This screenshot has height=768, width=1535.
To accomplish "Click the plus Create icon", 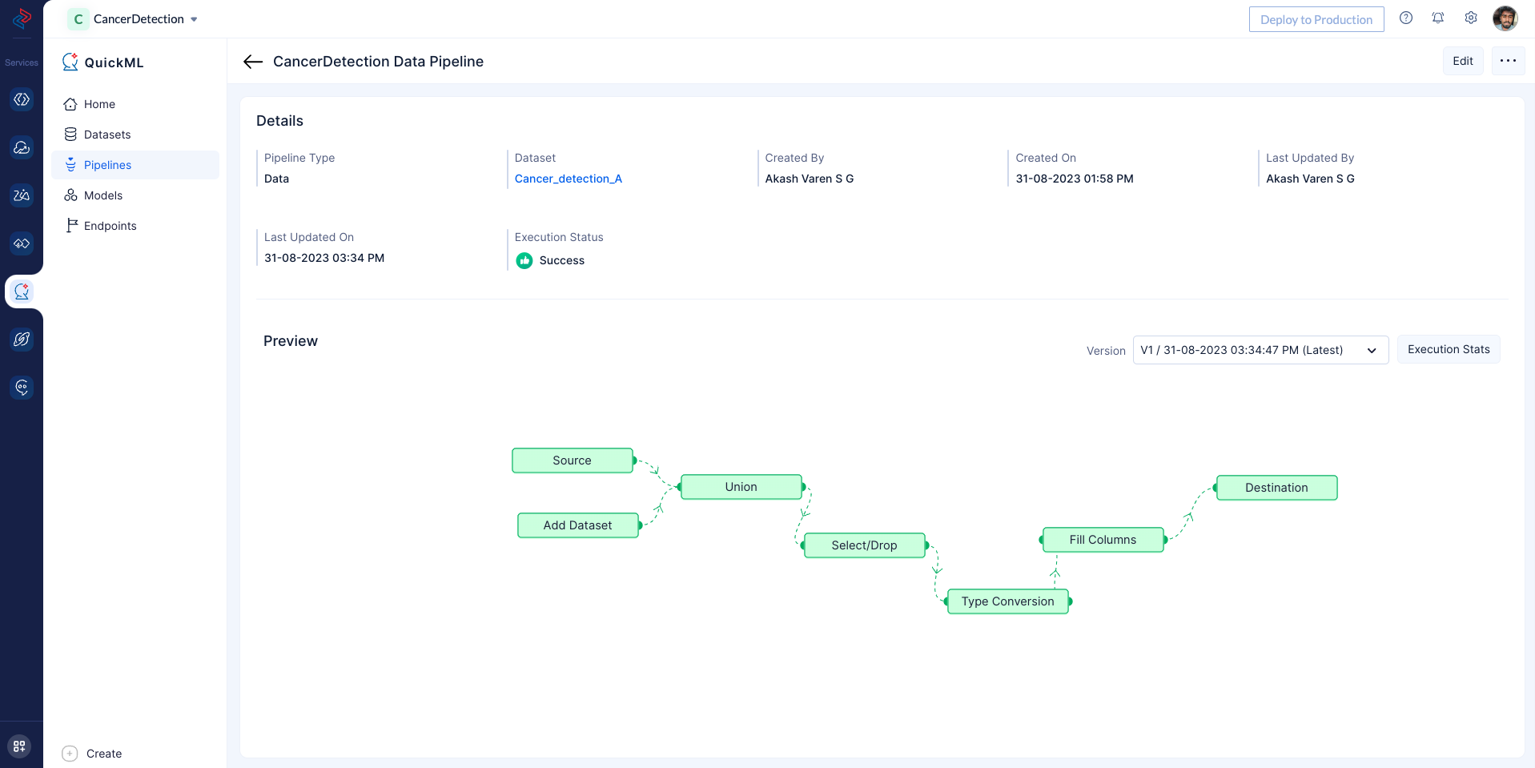I will click(x=70, y=754).
